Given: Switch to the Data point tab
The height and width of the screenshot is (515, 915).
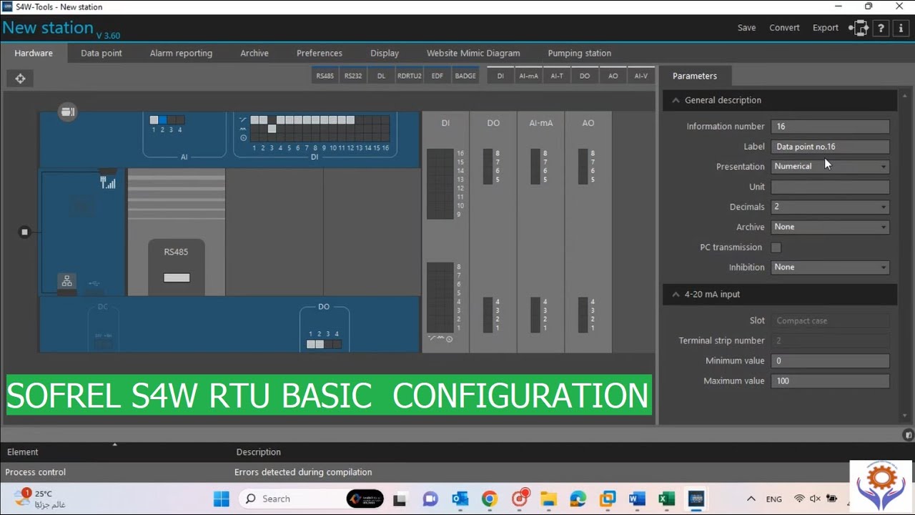Looking at the screenshot, I should tap(102, 53).
